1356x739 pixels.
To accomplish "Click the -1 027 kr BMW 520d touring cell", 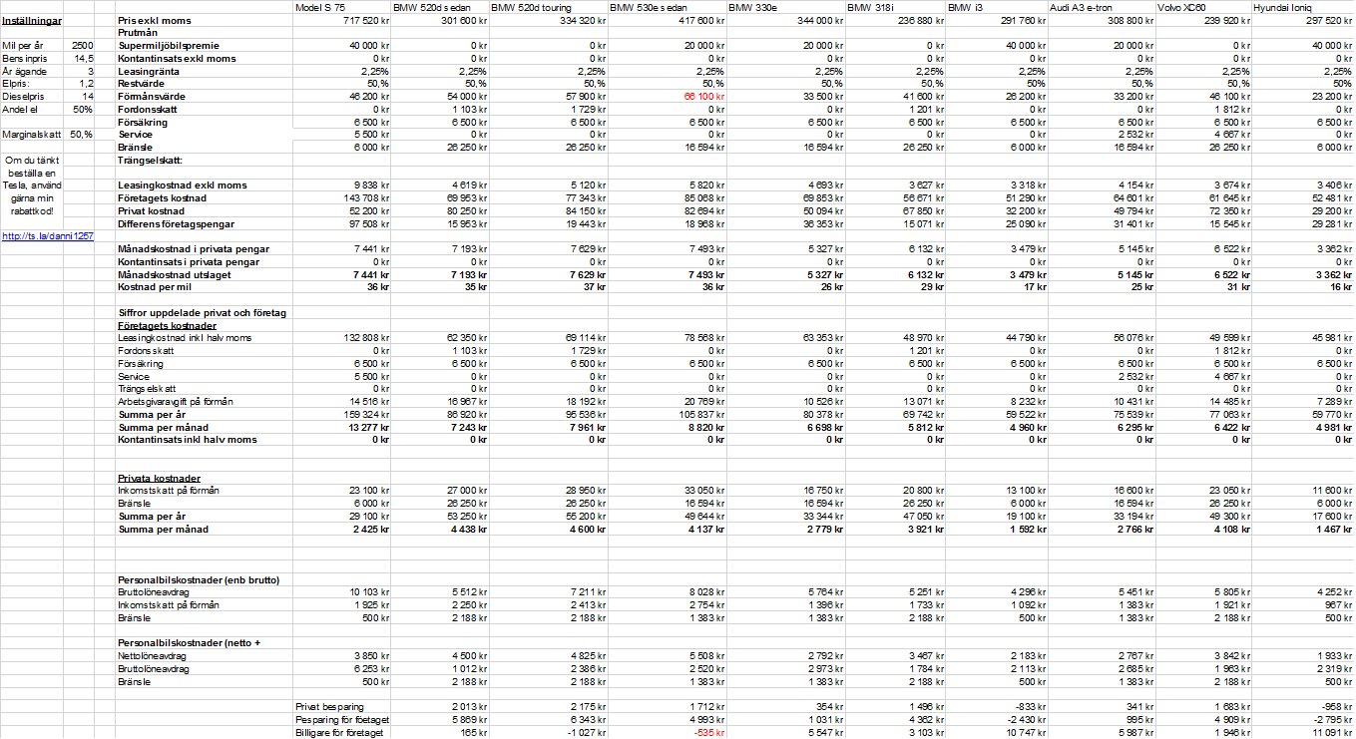I will (x=587, y=733).
